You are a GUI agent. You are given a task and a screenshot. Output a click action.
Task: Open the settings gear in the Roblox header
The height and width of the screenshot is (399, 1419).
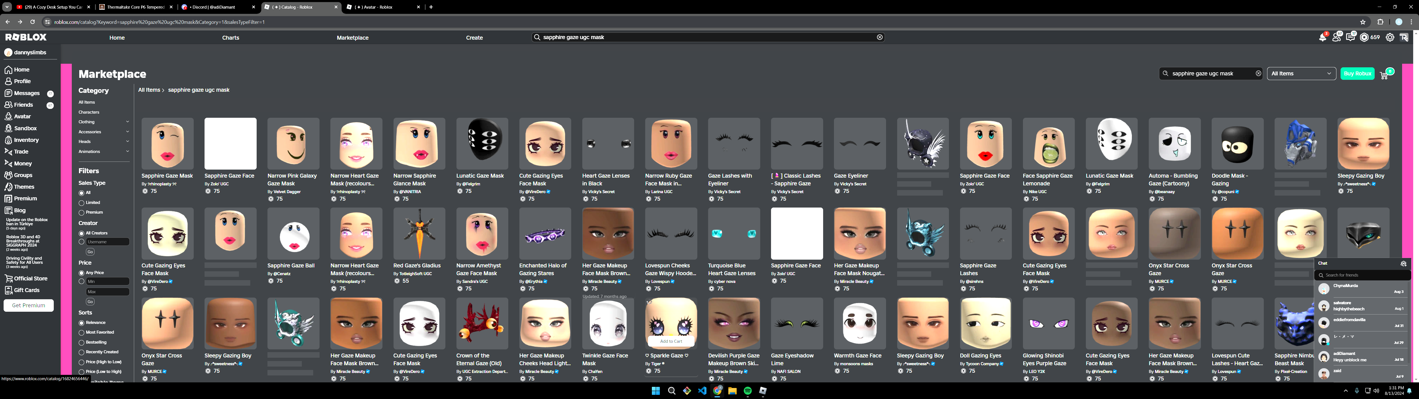coord(1390,37)
